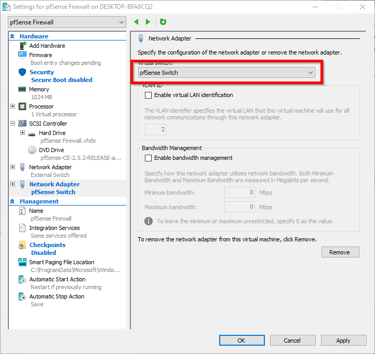Click the 'pfSense Firewall.vhdx' text
This screenshot has width=375, height=354.
point(68,141)
